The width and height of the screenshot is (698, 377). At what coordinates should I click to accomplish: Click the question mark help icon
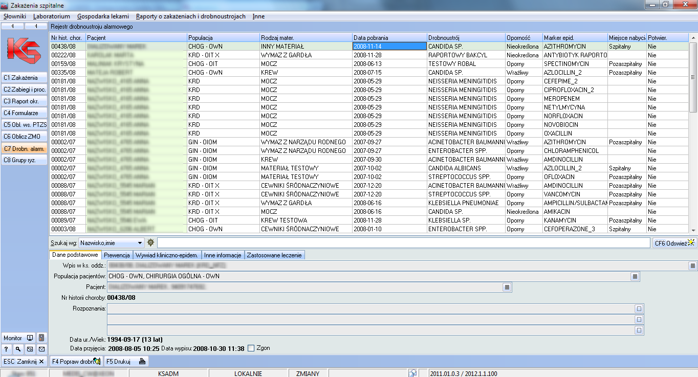click(7, 349)
